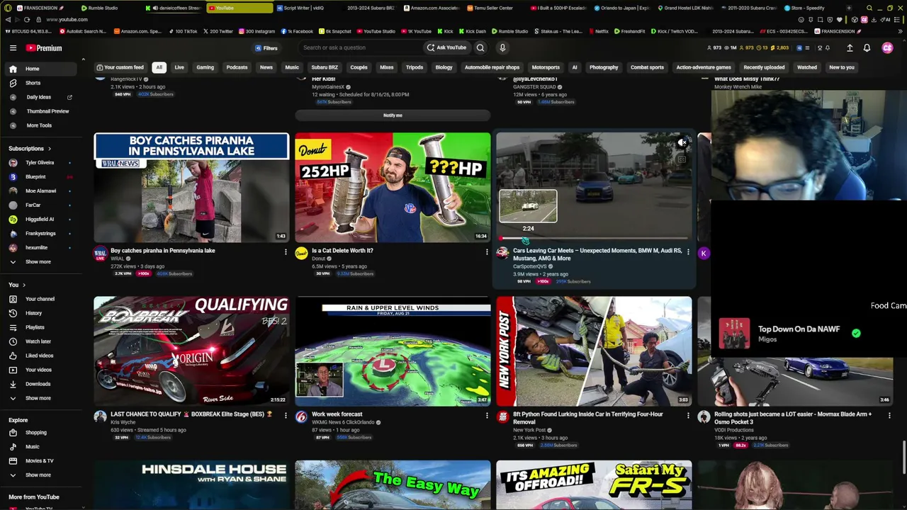Open Liked videos in the sidebar
Viewport: 907px width, 510px height.
click(x=39, y=356)
